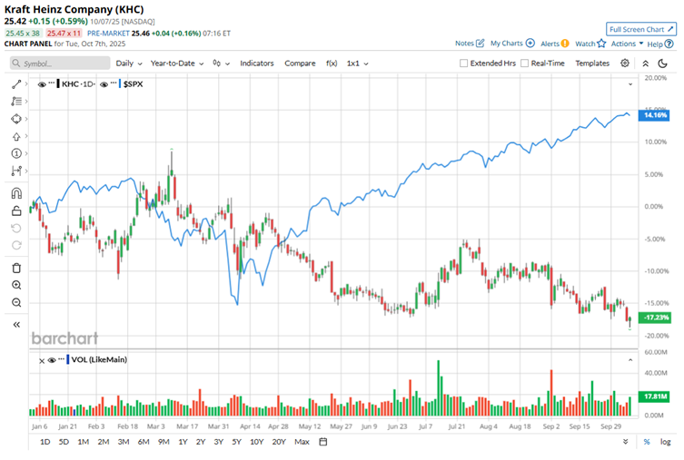Toggle percent scale mode
Viewport: 684px width, 460px height.
tap(647, 442)
